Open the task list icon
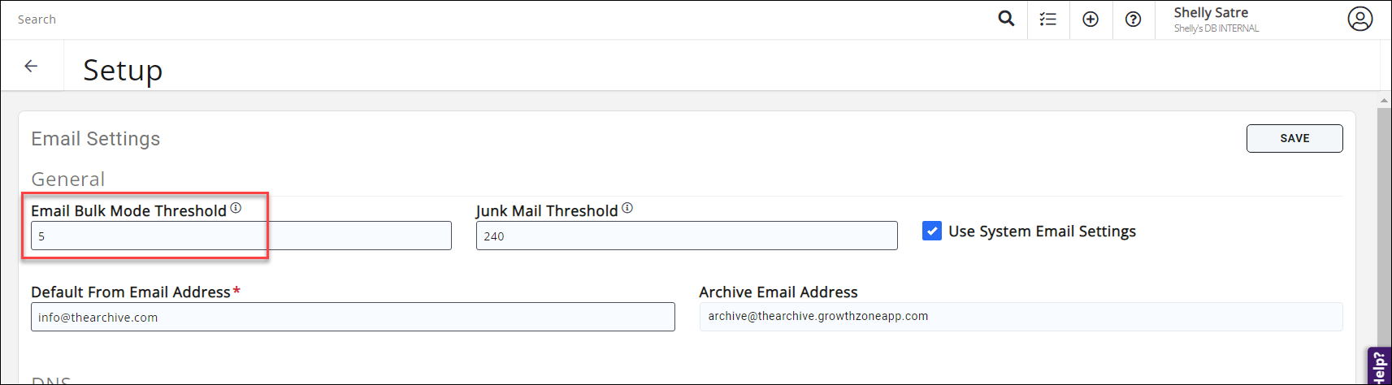The image size is (1392, 385). (1048, 19)
